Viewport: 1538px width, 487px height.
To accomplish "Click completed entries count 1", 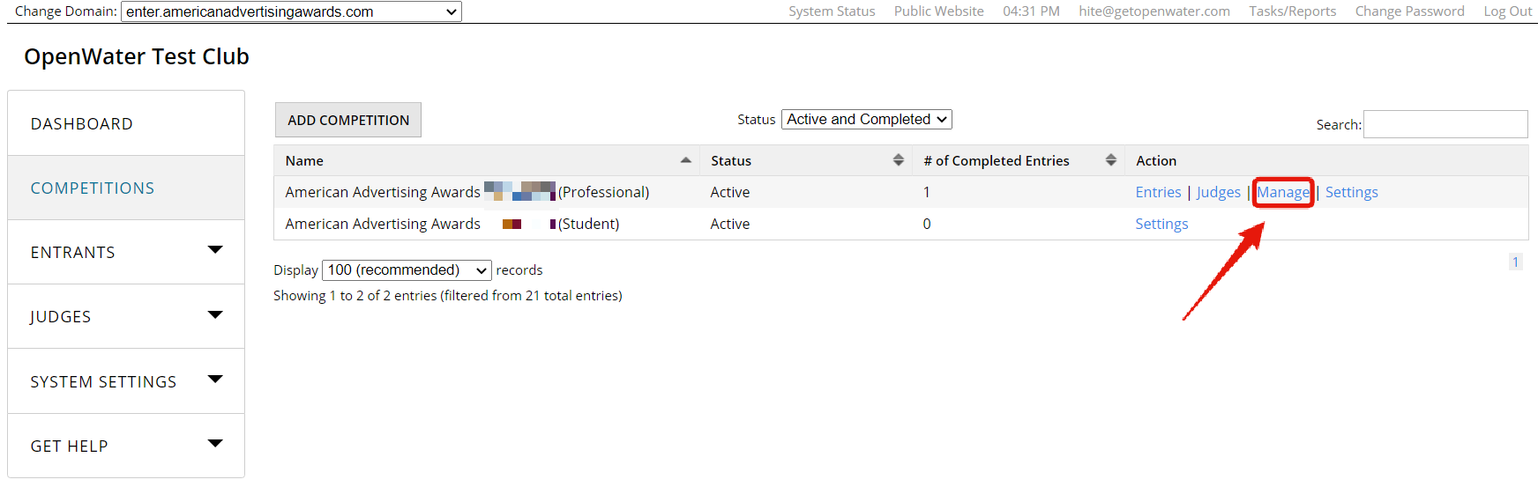I will [927, 192].
